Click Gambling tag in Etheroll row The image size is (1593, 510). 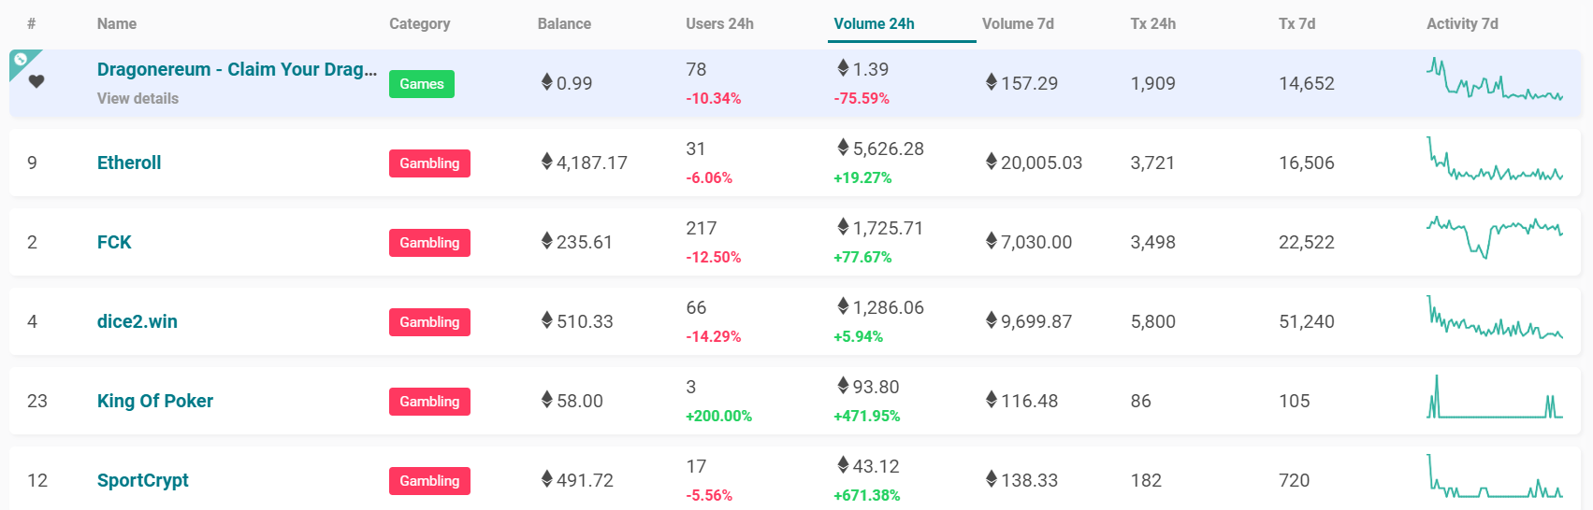(x=429, y=163)
